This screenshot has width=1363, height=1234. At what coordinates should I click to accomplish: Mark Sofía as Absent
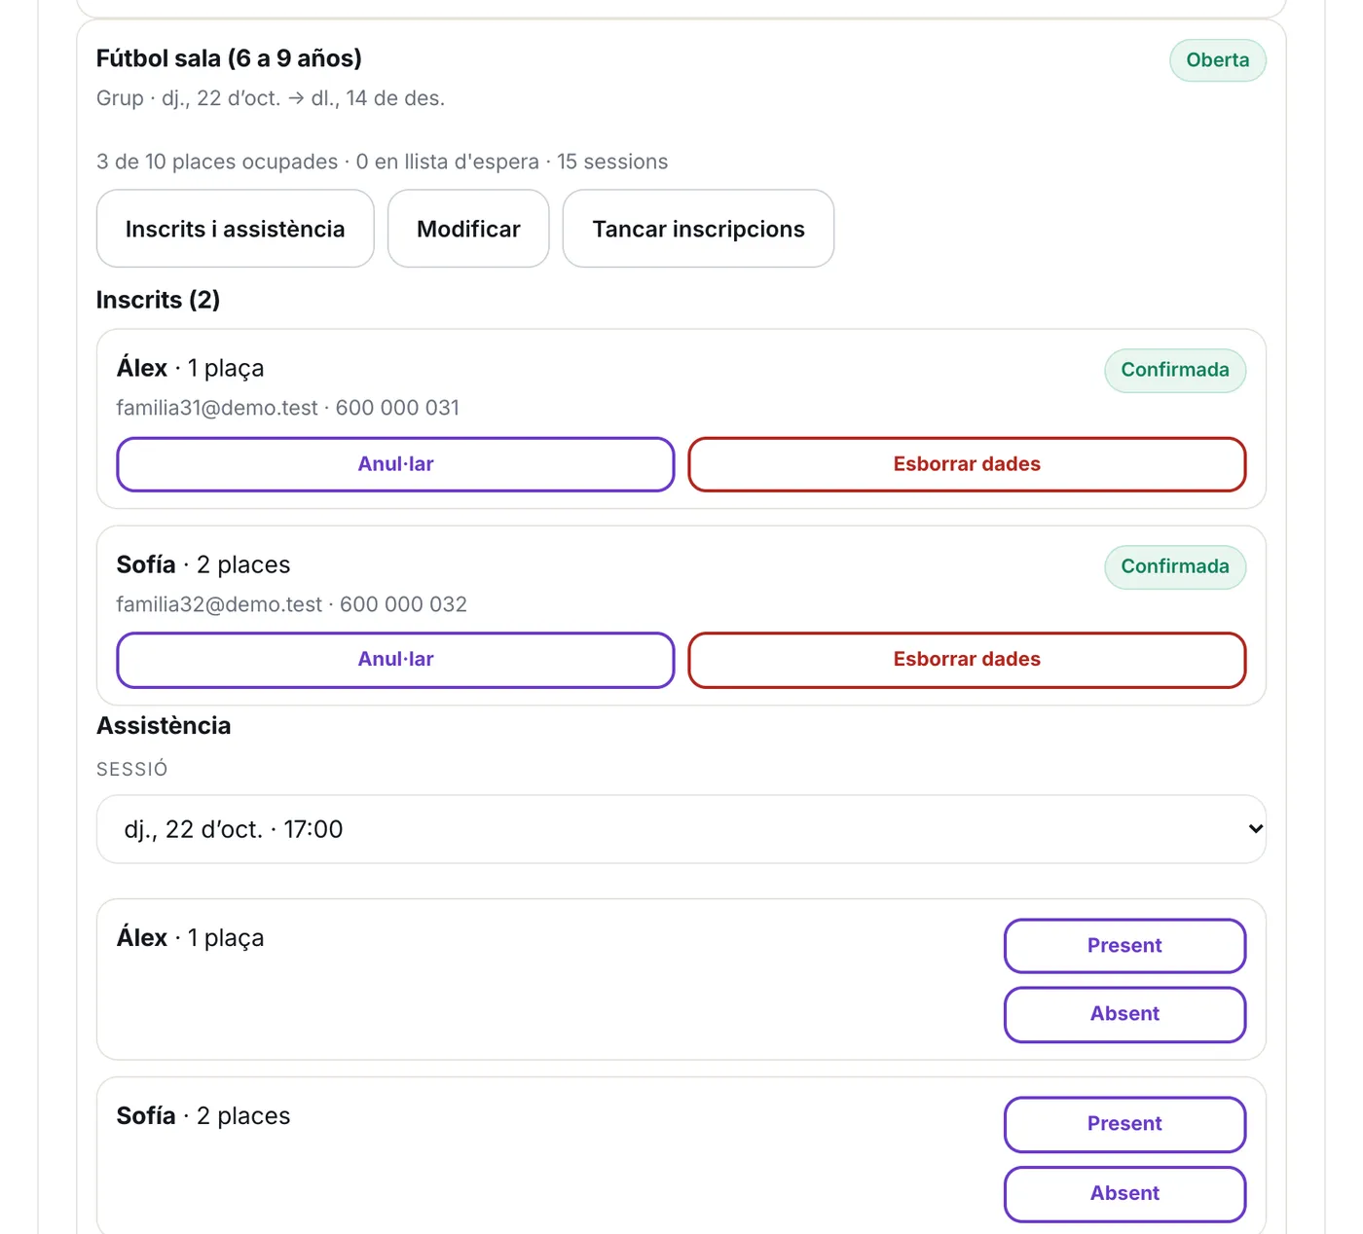point(1124,1193)
